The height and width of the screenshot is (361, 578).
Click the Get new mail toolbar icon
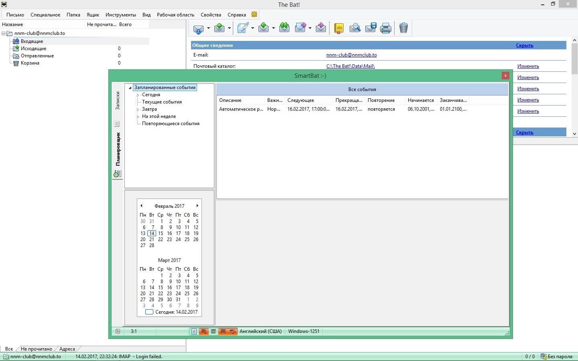coord(198,28)
